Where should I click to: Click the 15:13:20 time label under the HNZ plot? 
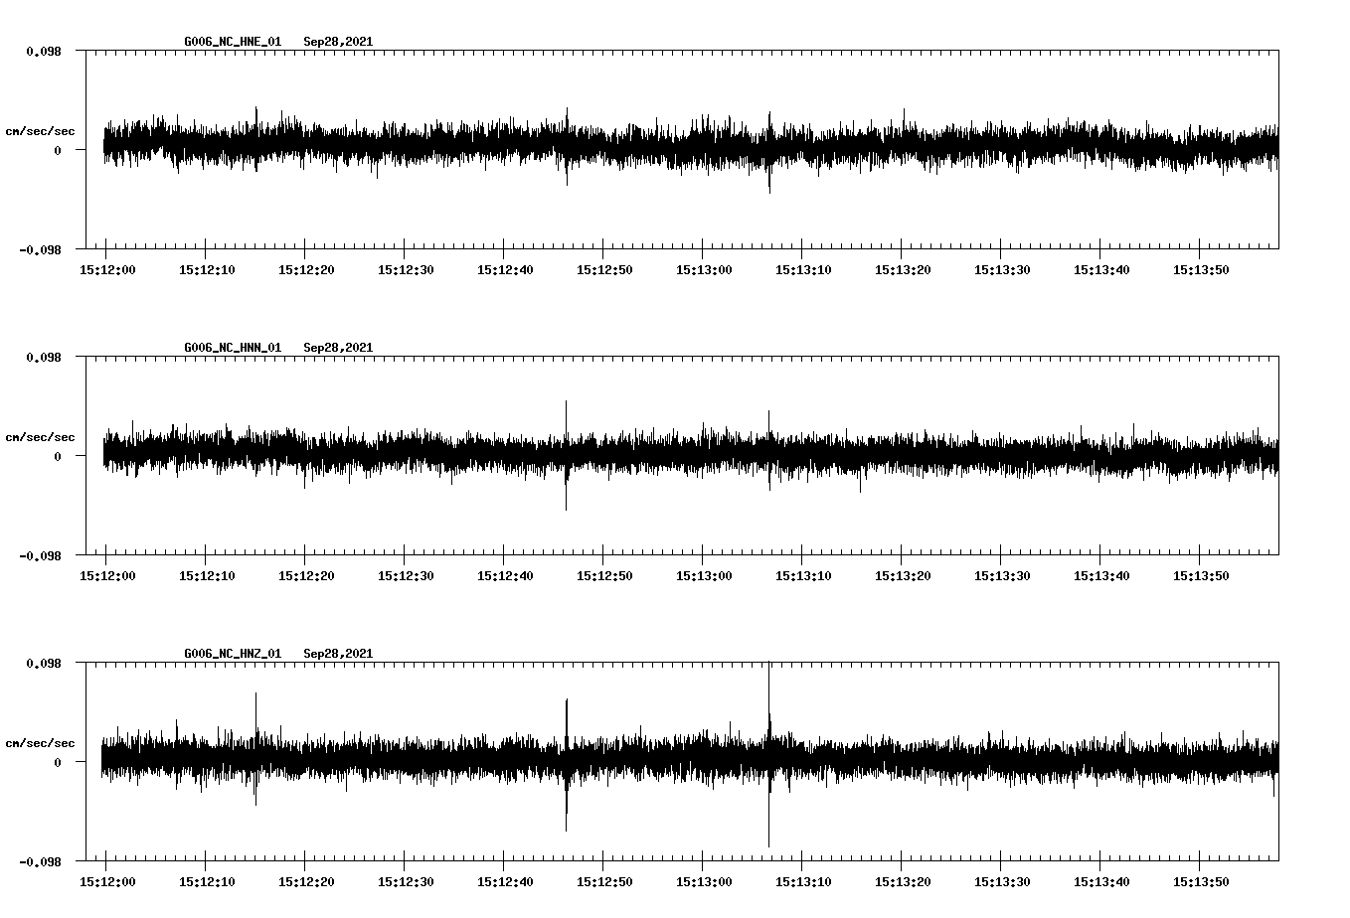(x=903, y=881)
